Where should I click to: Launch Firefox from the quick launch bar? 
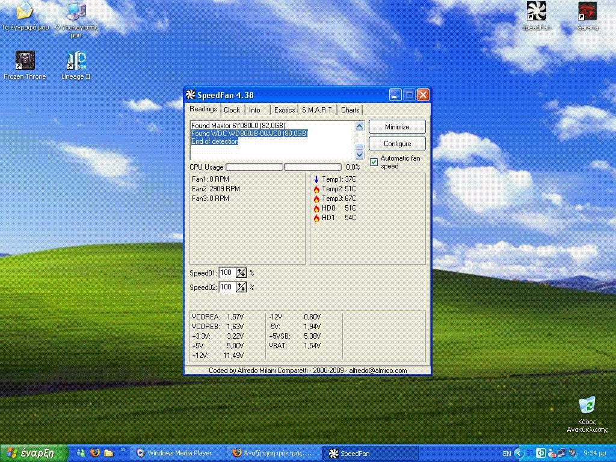94,452
